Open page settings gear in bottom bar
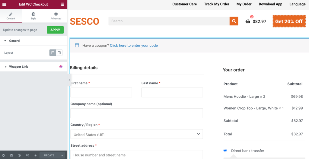The image size is (309, 159). pos(4,155)
